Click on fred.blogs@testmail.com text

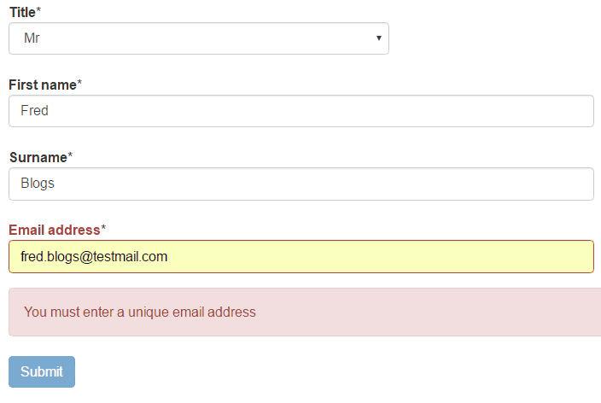coord(94,256)
